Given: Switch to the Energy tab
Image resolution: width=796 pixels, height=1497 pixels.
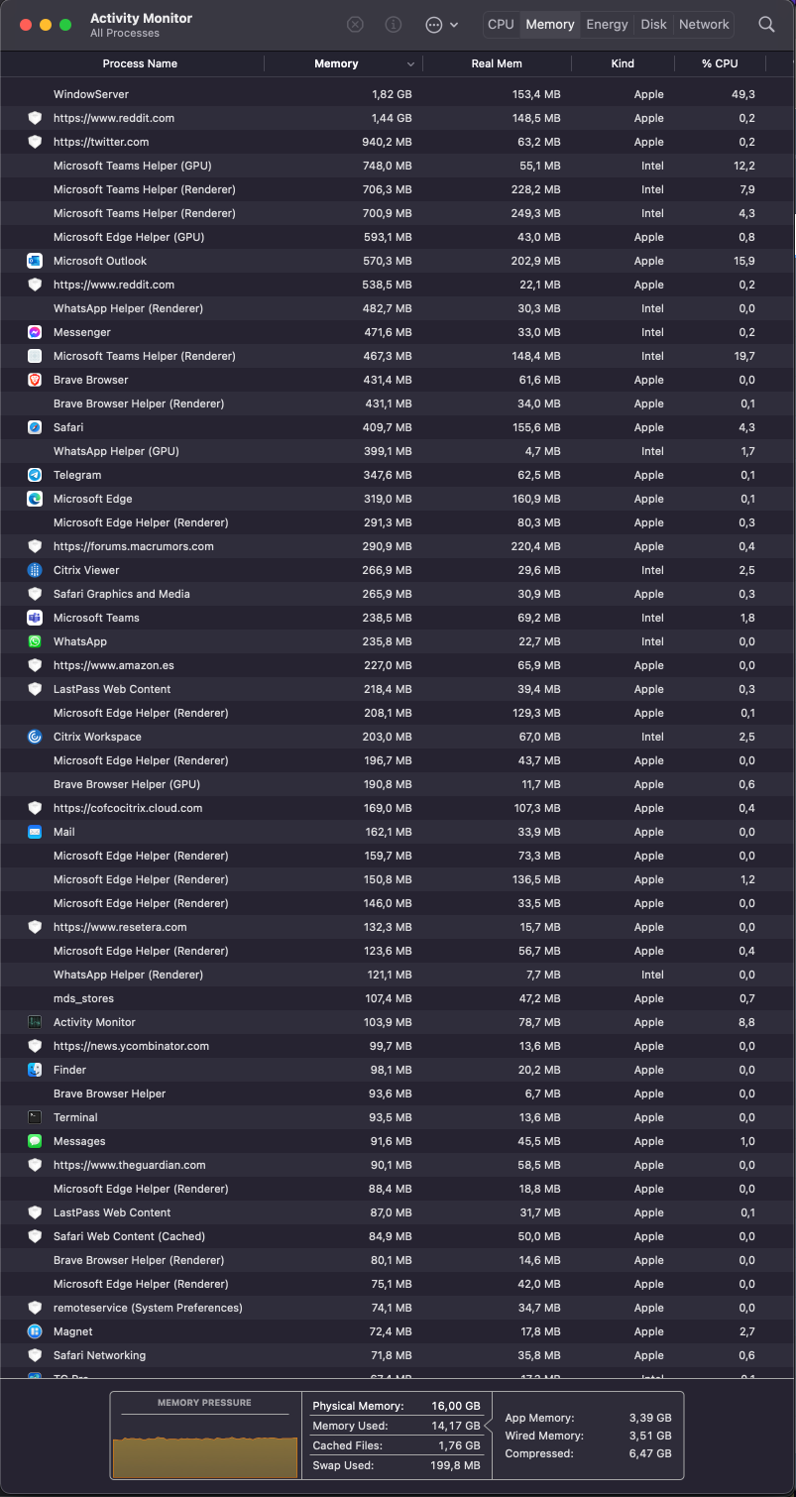Looking at the screenshot, I should click(607, 25).
